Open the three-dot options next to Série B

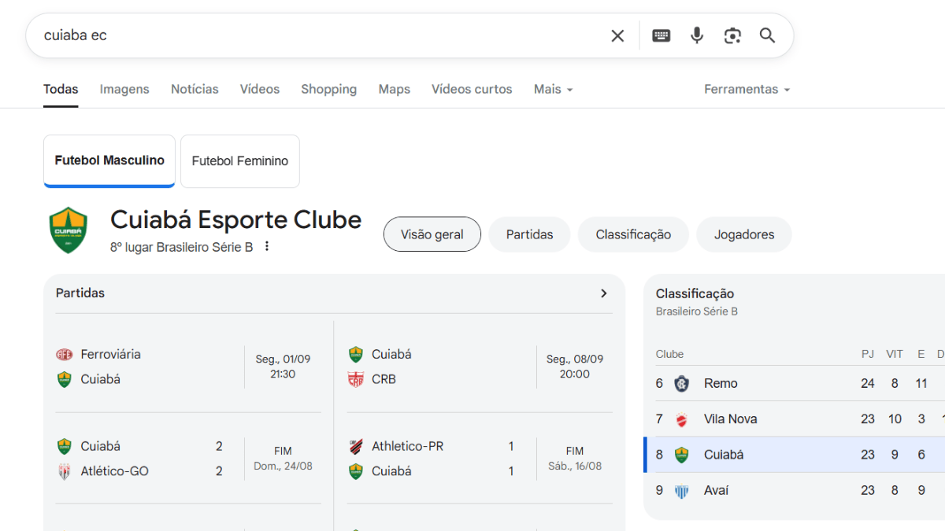pos(267,247)
